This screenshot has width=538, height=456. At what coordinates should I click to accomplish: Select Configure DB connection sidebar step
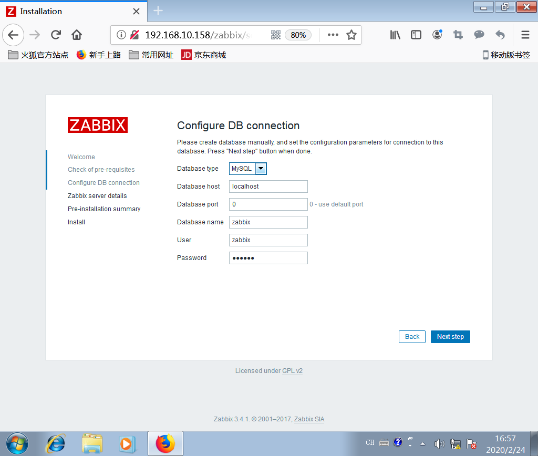[104, 182]
